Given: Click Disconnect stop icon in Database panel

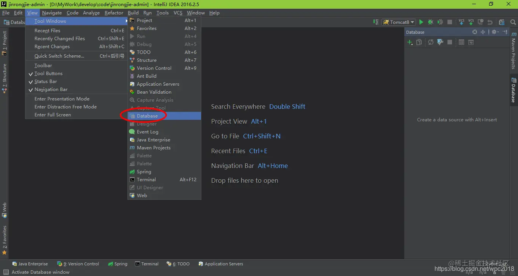Looking at the screenshot, I should click(x=450, y=42).
